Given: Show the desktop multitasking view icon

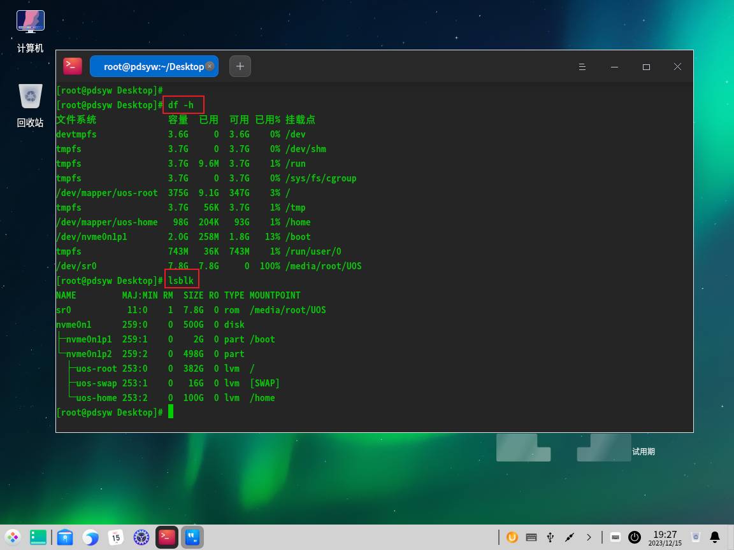Looking at the screenshot, I should click(x=39, y=537).
